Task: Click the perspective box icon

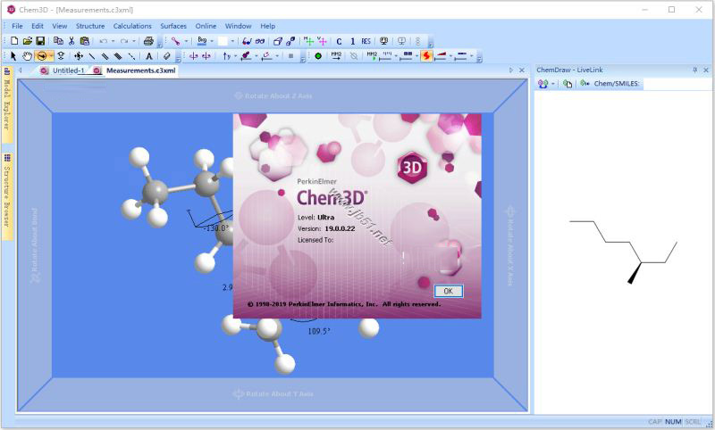Action: pos(277,41)
